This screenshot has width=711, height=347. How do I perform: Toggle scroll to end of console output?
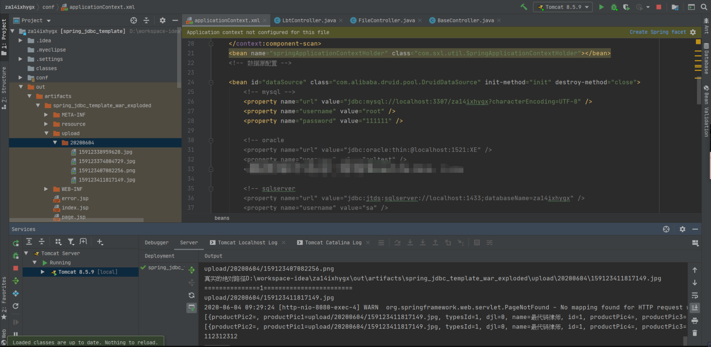pos(695,308)
